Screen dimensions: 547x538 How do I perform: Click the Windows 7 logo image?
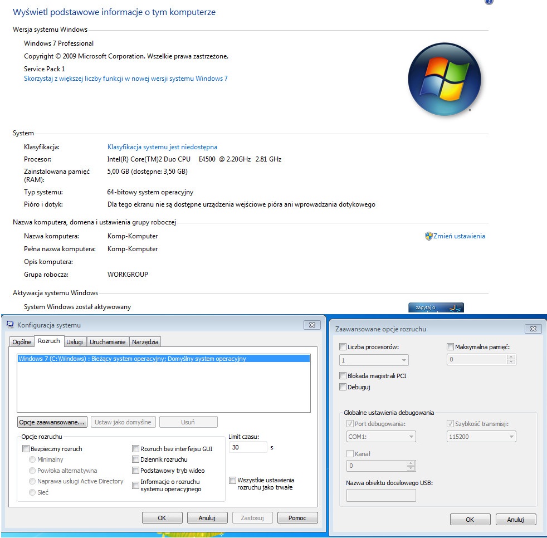point(445,79)
